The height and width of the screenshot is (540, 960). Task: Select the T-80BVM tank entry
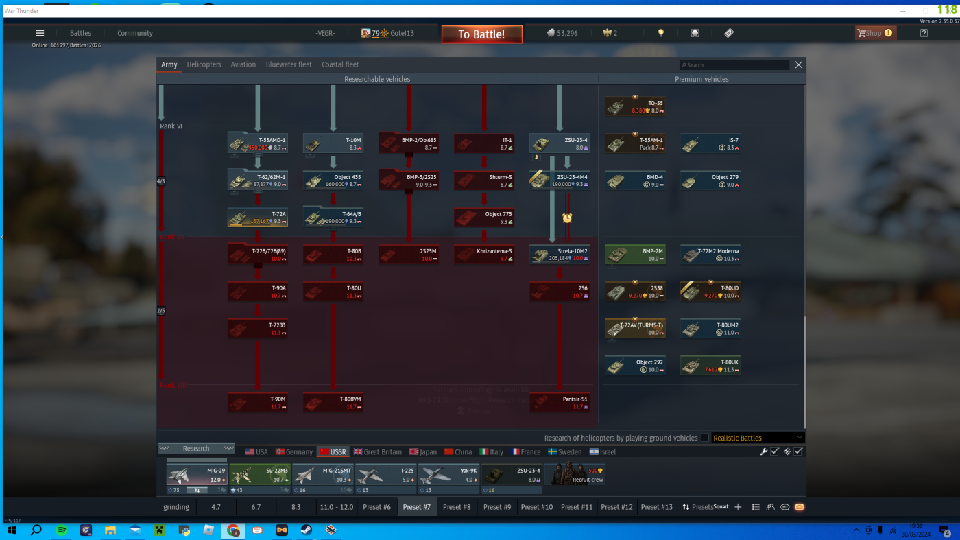[333, 402]
